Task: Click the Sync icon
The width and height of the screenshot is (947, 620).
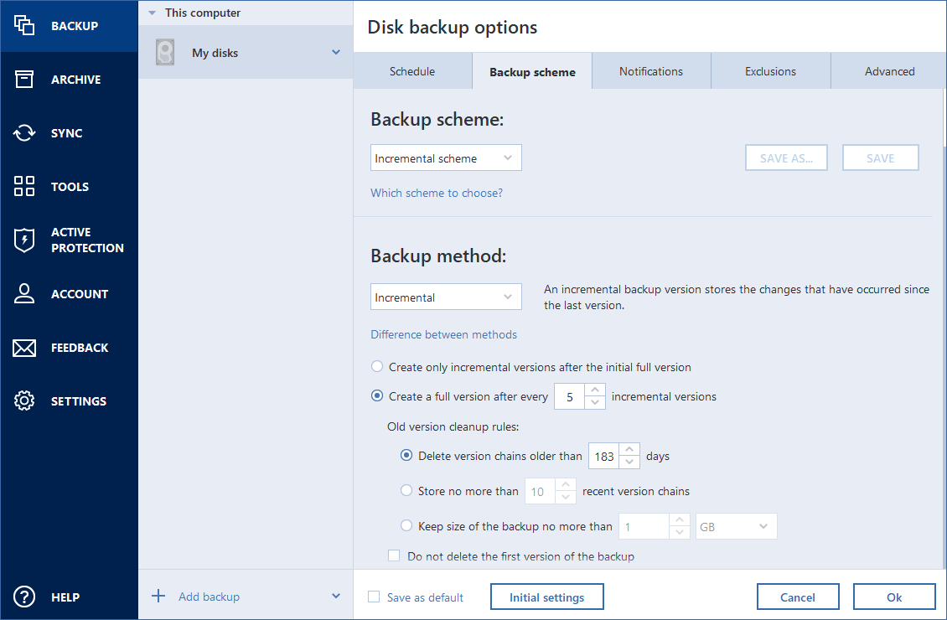Action: (24, 132)
